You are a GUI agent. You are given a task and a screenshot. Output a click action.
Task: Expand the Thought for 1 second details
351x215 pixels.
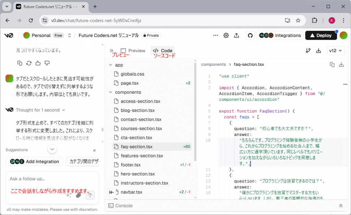click(x=40, y=110)
